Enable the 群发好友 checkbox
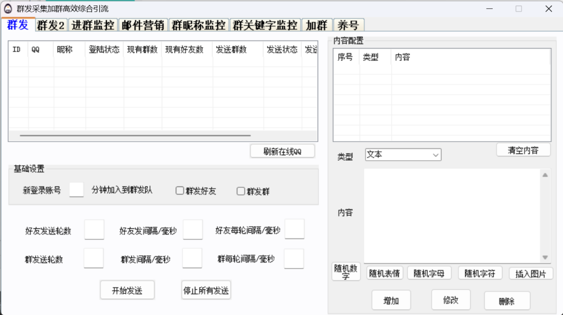Screen dimensions: 563x315 [180, 190]
